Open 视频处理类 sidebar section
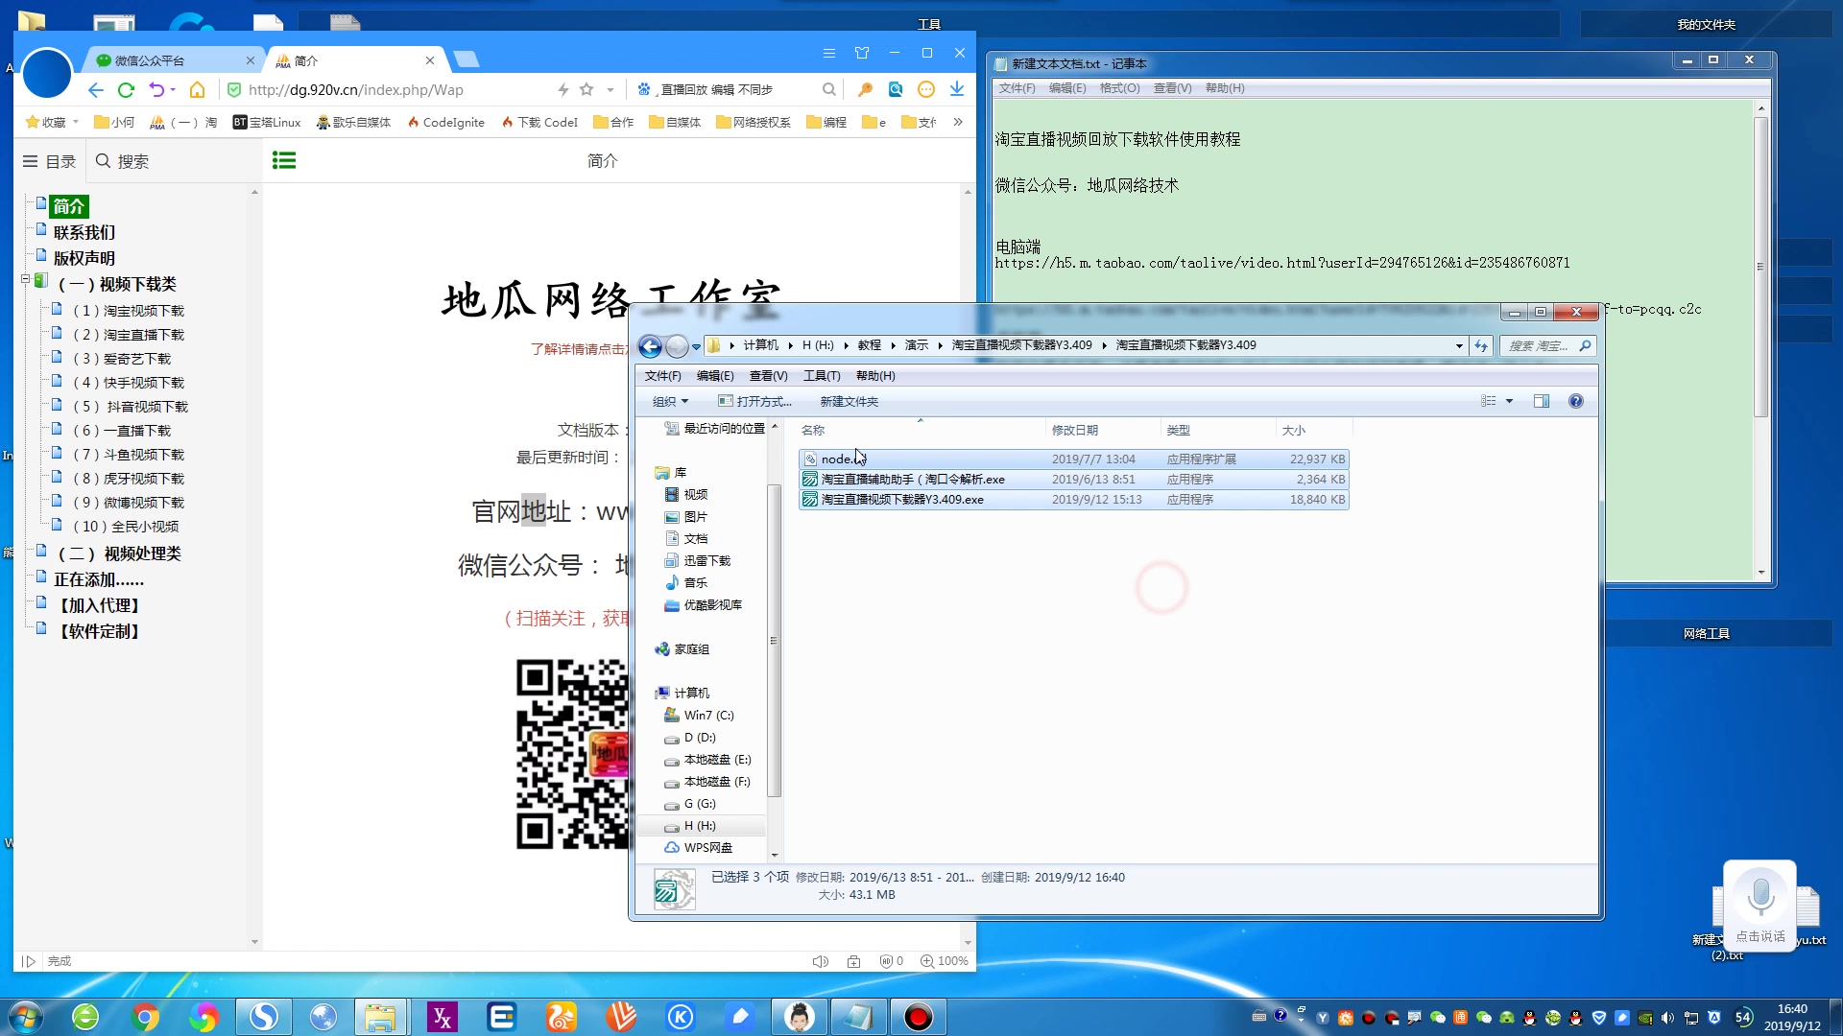The width and height of the screenshot is (1843, 1036). click(119, 553)
